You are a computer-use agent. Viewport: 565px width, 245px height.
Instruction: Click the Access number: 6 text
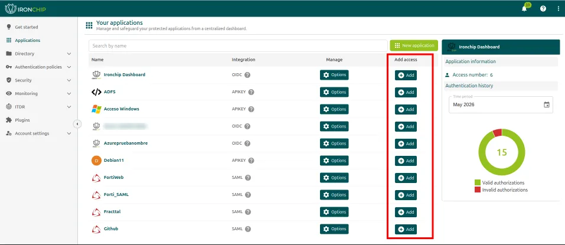pos(472,75)
